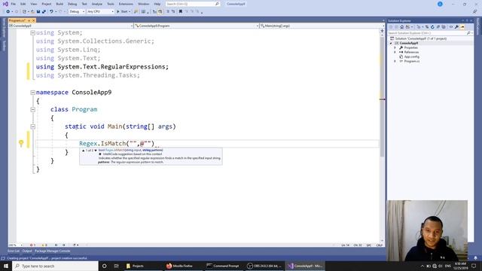This screenshot has height=271, width=482.
Task: Click the Visual Studio logo icon
Action: point(5,4)
